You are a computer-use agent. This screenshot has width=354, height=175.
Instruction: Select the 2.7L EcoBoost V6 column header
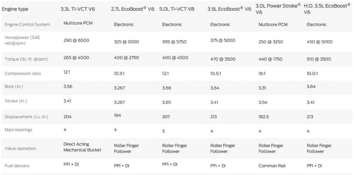pos(133,9)
